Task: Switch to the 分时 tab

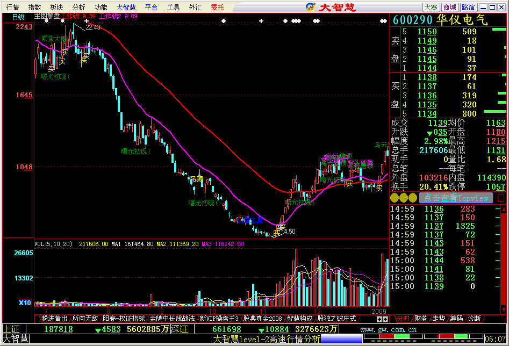Action: [403, 319]
